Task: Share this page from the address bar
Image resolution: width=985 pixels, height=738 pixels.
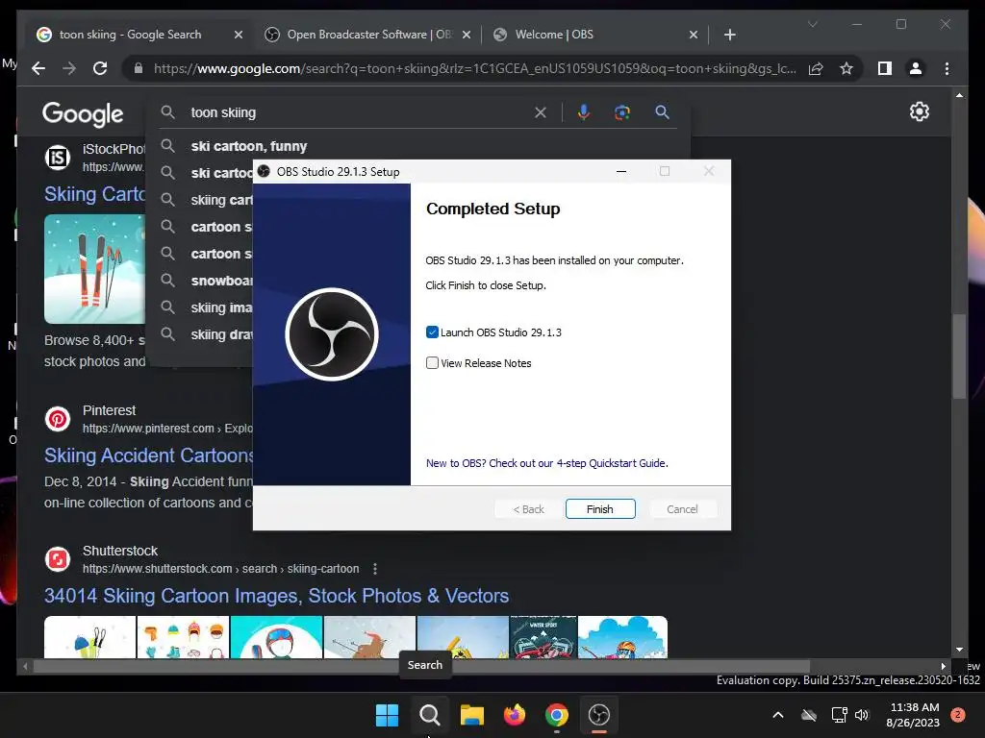Action: [816, 68]
